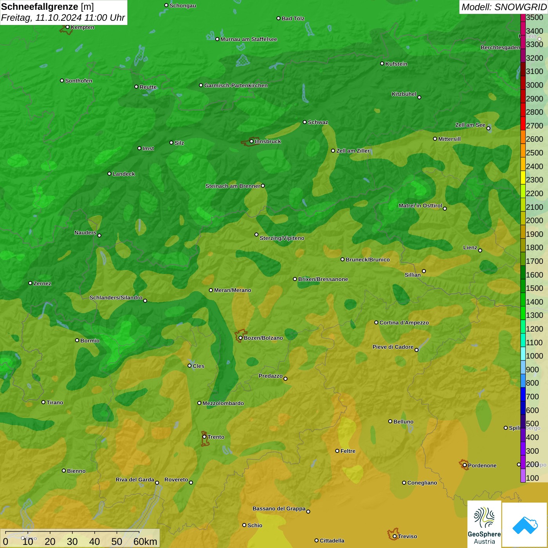
Task: Click the Kitzbühel map label
Action: click(x=404, y=94)
